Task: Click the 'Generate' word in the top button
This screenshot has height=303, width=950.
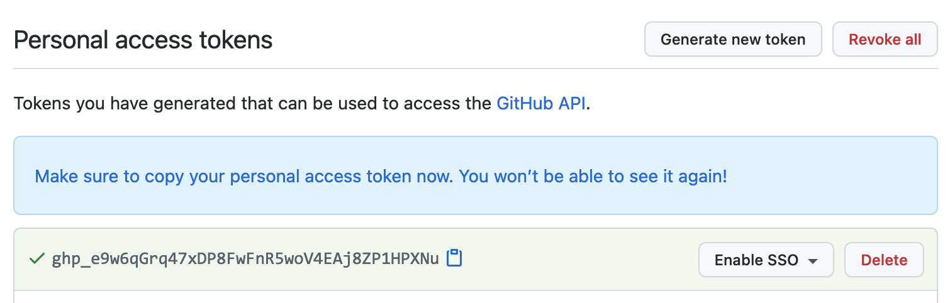Action: [x=690, y=40]
